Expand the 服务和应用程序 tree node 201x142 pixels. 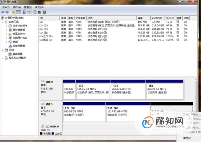coord(3,58)
